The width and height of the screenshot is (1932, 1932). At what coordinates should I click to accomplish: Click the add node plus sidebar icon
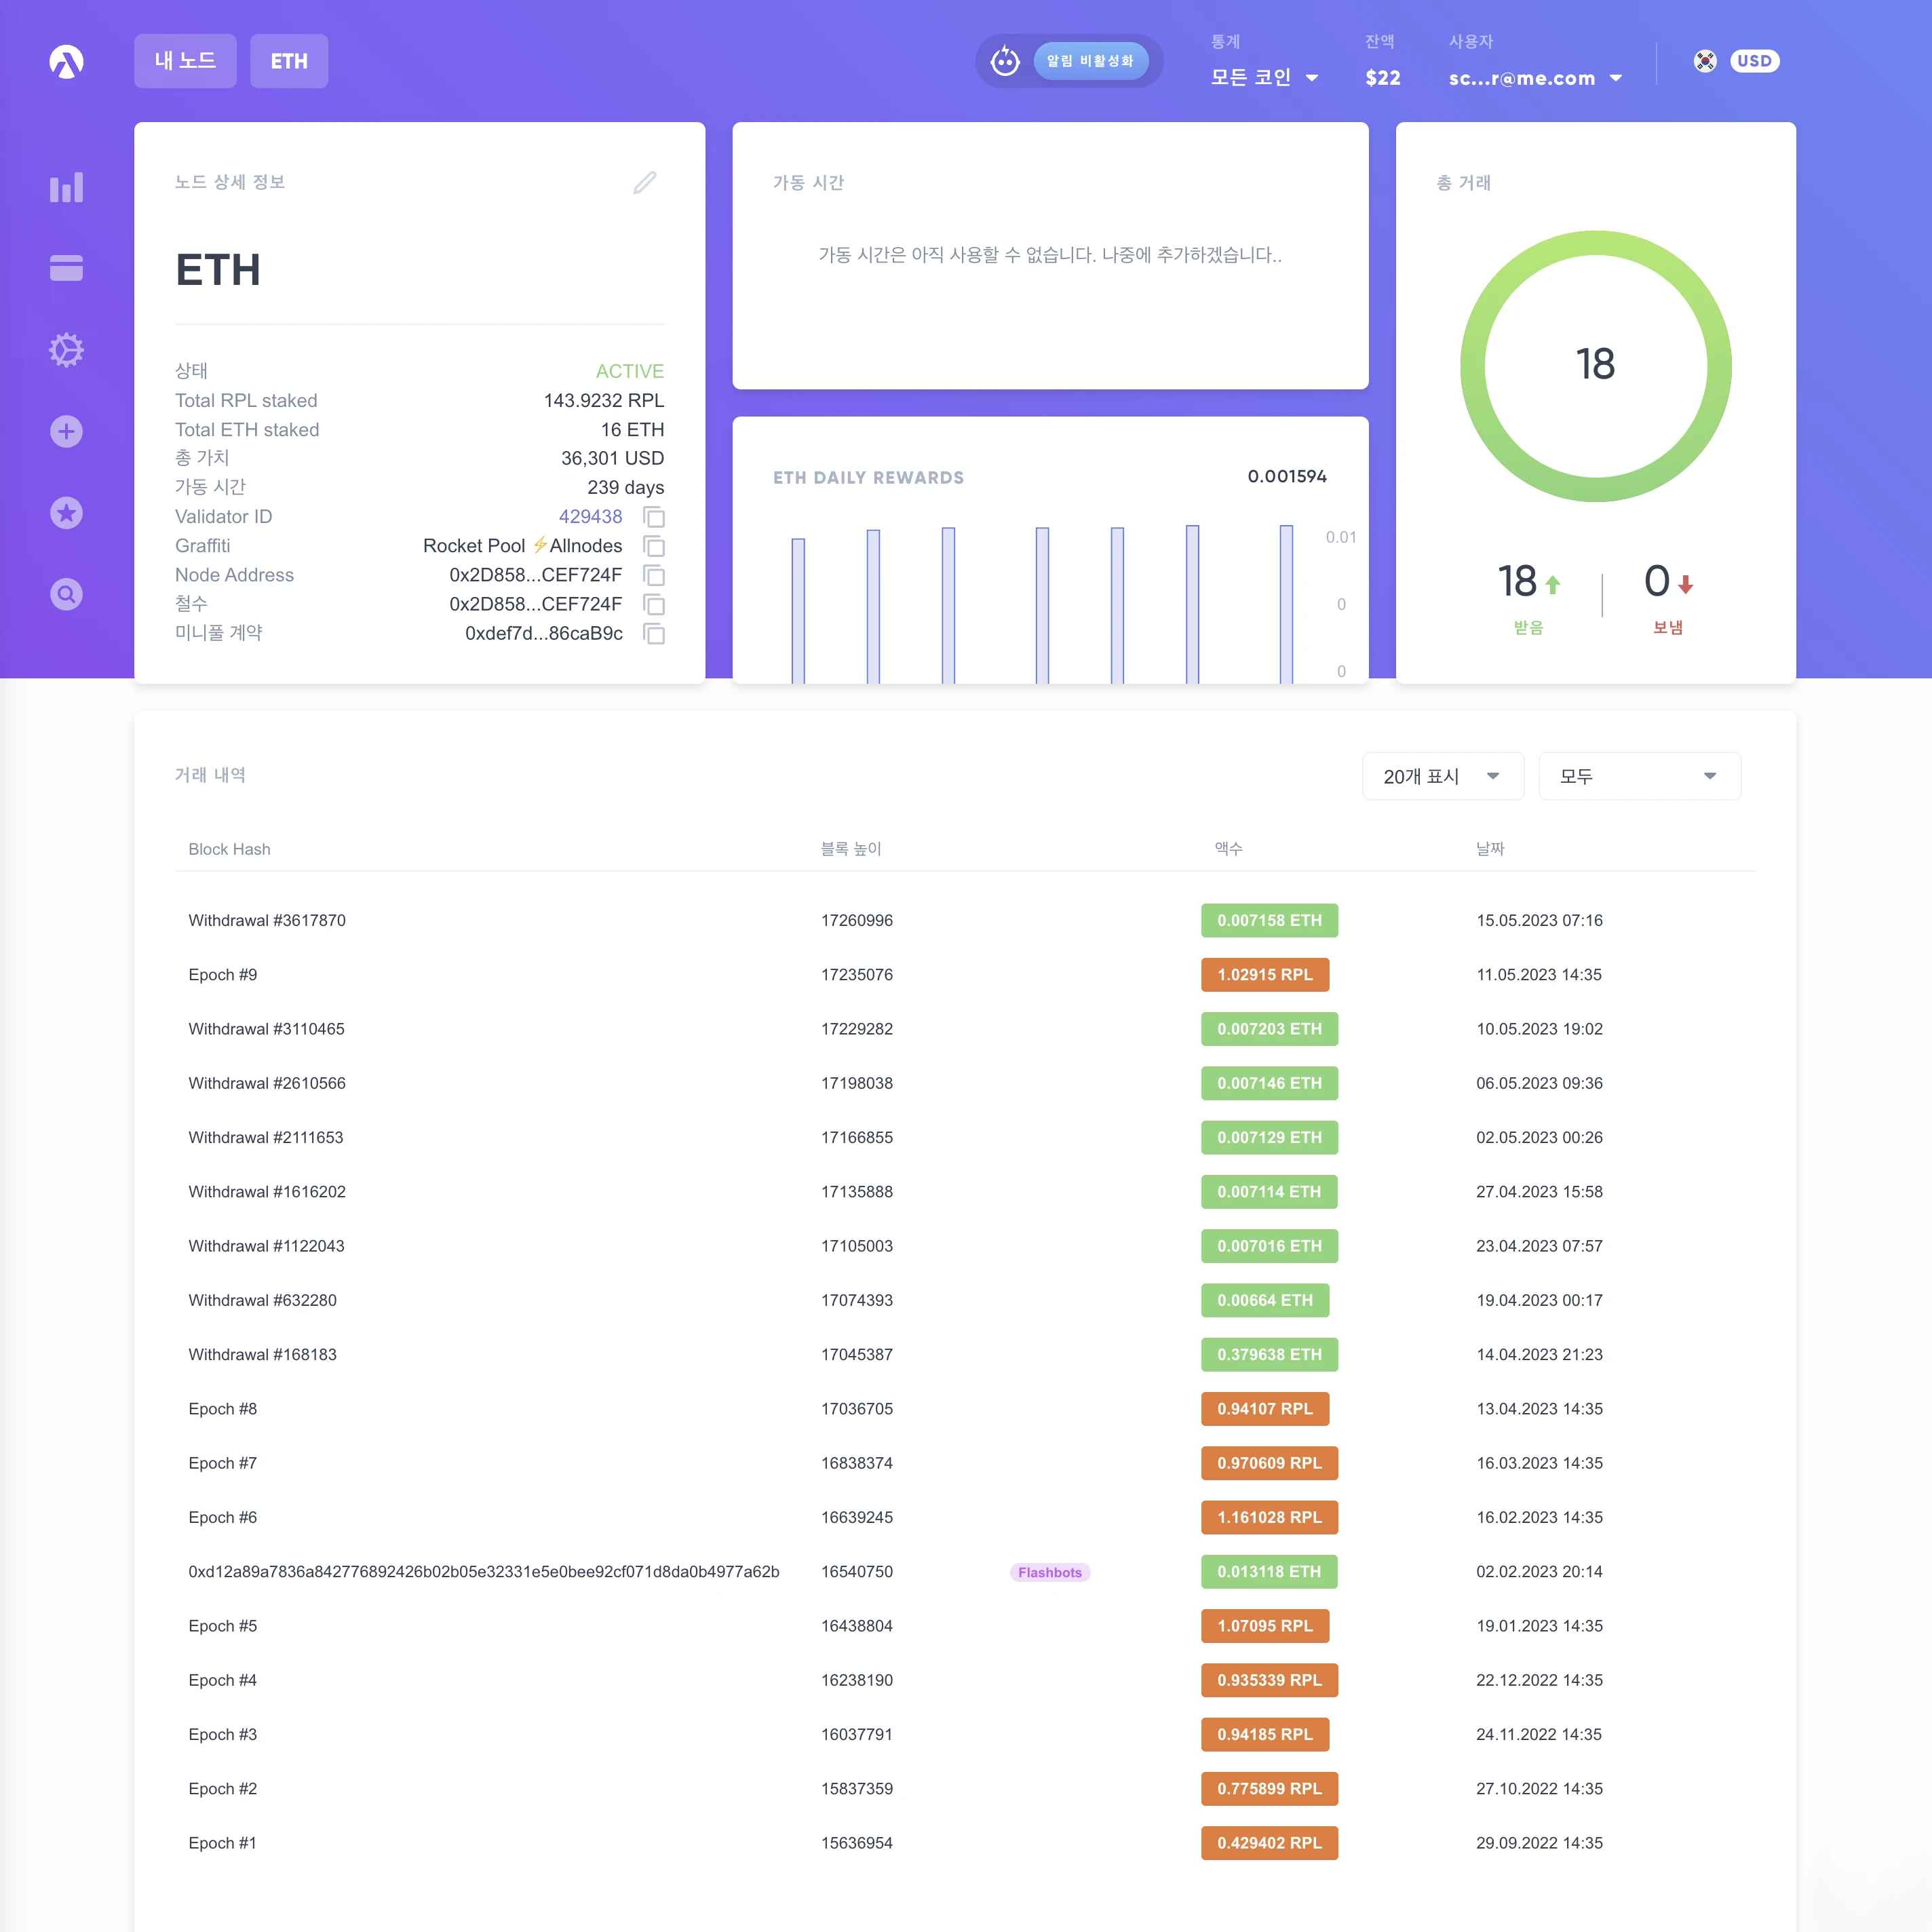click(66, 432)
